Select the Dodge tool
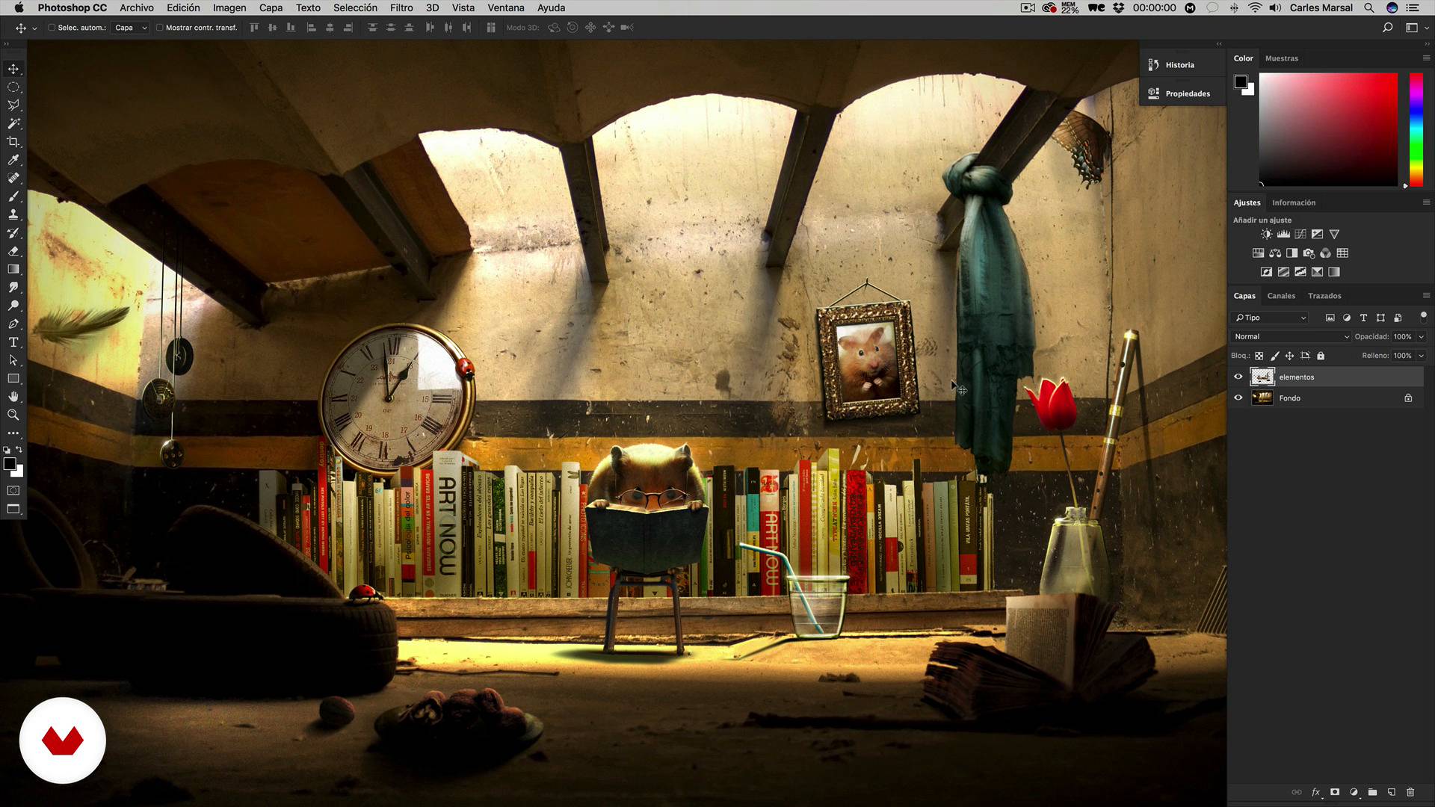 [13, 306]
